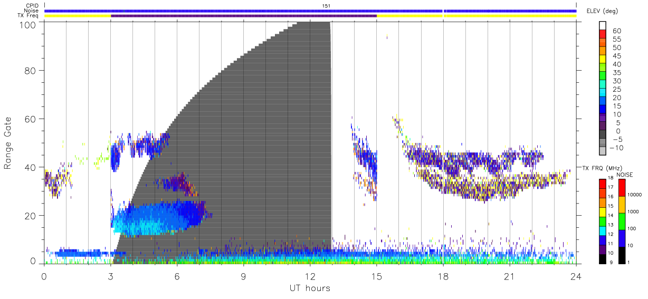The height and width of the screenshot is (299, 648).
Task: Click the '55' label on the ELEV legend
Action: (616, 40)
